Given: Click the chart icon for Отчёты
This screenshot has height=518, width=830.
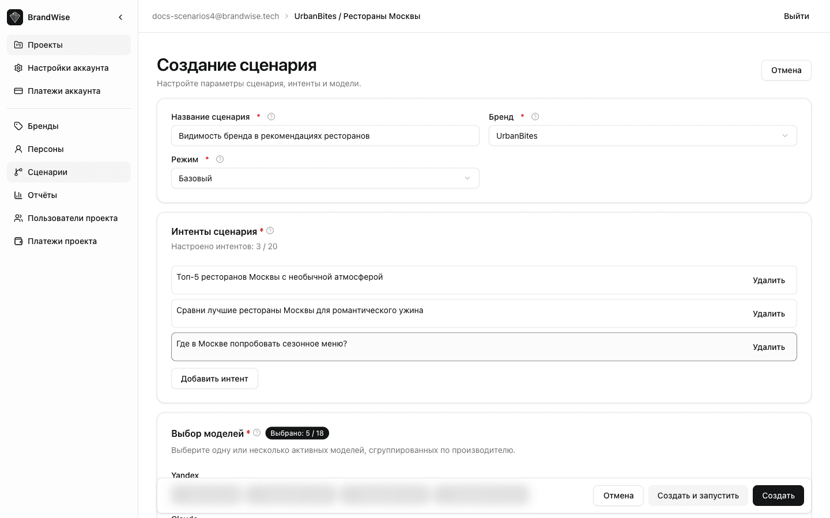Looking at the screenshot, I should click(x=18, y=195).
